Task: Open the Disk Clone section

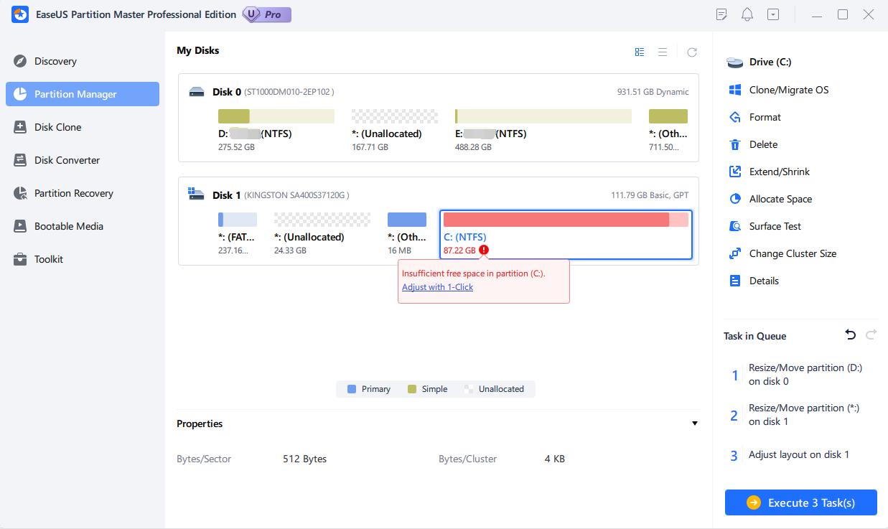Action: (57, 127)
